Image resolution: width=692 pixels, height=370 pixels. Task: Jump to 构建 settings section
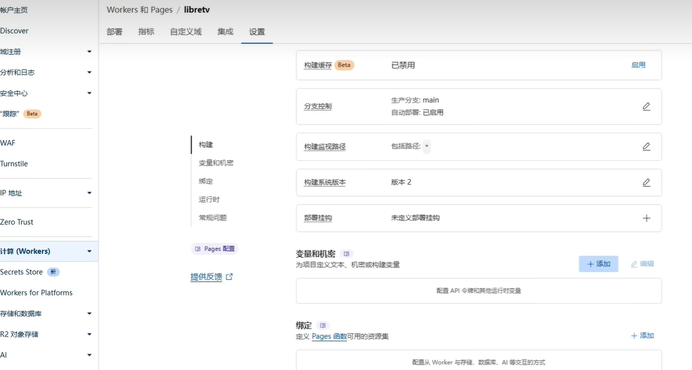(x=206, y=145)
